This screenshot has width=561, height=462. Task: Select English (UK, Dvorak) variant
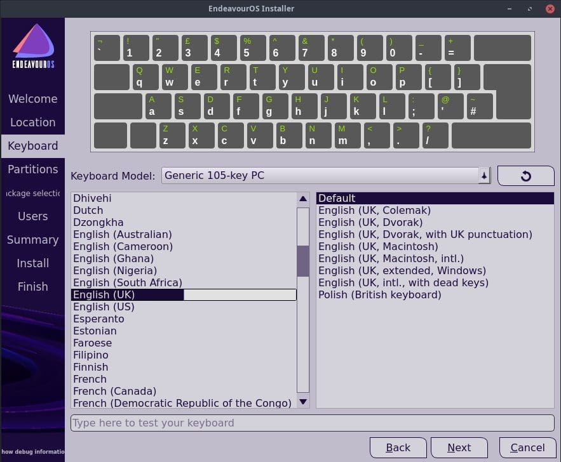[435, 223]
